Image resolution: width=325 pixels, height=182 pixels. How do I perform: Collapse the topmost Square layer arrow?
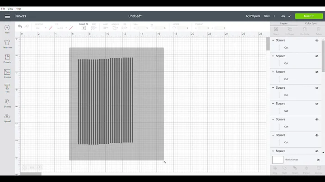[x=273, y=41]
